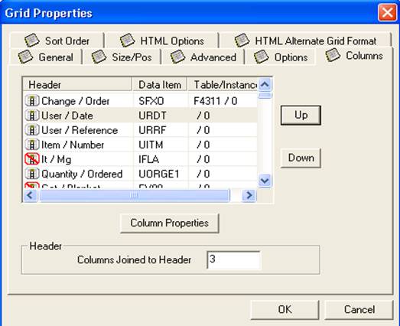Click the vertical scrollbar down arrow

pyautogui.click(x=265, y=181)
